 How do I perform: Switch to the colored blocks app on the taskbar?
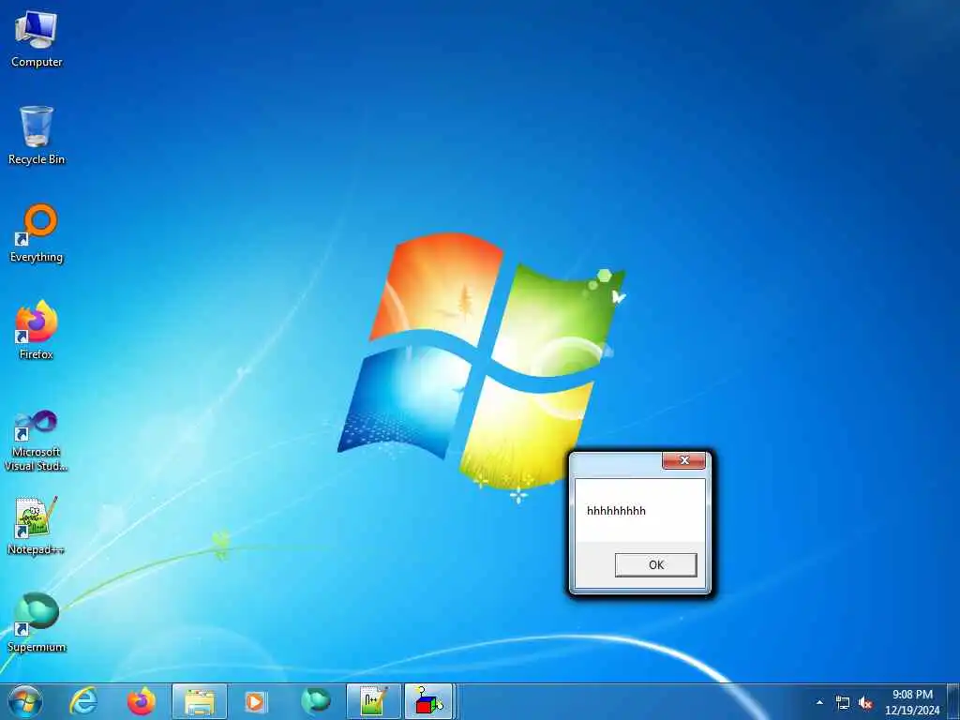[428, 701]
